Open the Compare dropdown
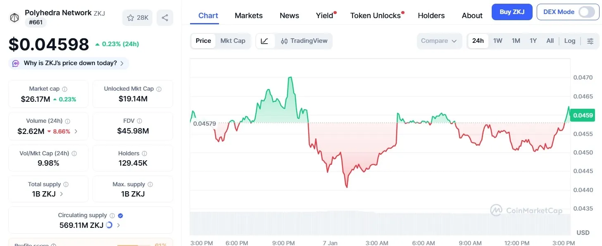Viewport: 602px width, 246px height. coord(439,41)
